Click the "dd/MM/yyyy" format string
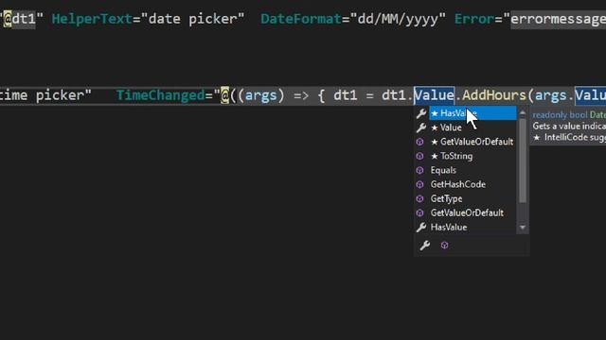606x340 pixels. 398,19
